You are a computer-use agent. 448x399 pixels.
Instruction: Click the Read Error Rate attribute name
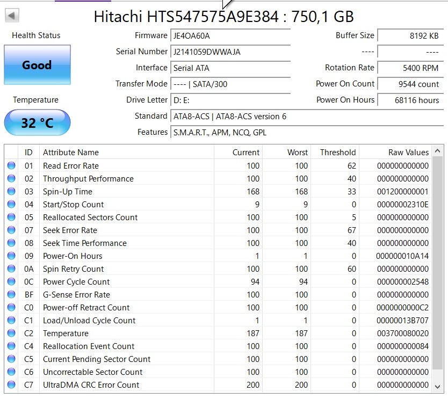[71, 165]
